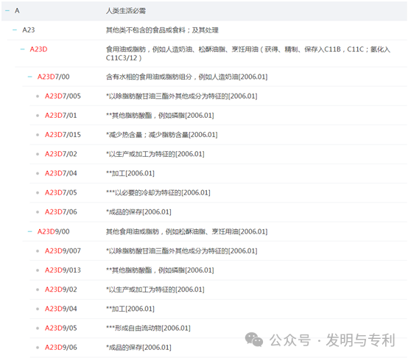Click description '*减少热含量；减少脂肪含量[2006.01]'
411x361 pixels.
[x=162, y=135]
